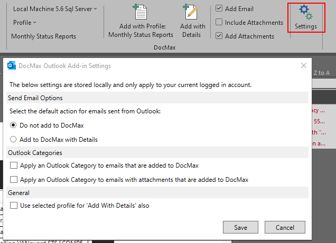Click the Z to A sort header

click(321, 73)
